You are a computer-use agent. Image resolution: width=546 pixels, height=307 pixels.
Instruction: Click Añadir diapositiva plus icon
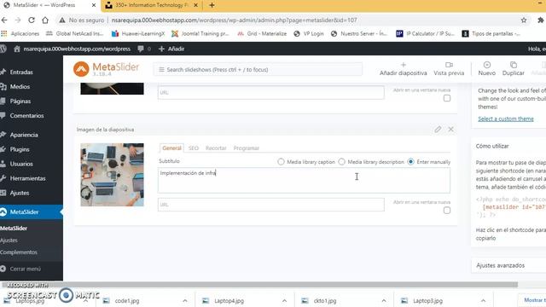(404, 65)
